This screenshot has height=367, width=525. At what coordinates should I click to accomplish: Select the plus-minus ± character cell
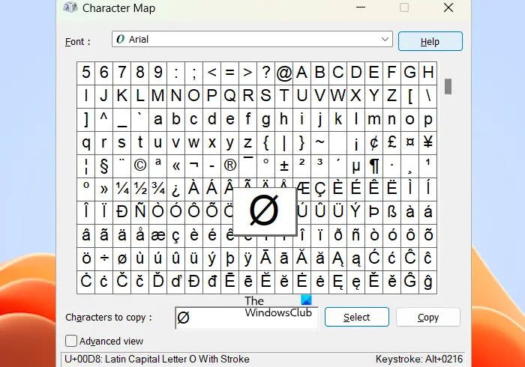click(x=284, y=166)
